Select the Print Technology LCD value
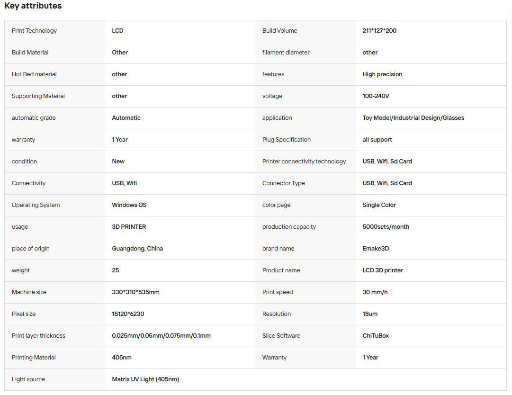Image resolution: width=512 pixels, height=395 pixels. 117,31
